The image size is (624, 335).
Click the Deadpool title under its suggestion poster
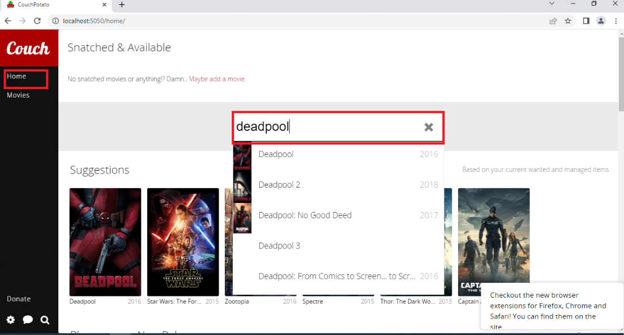pos(82,302)
